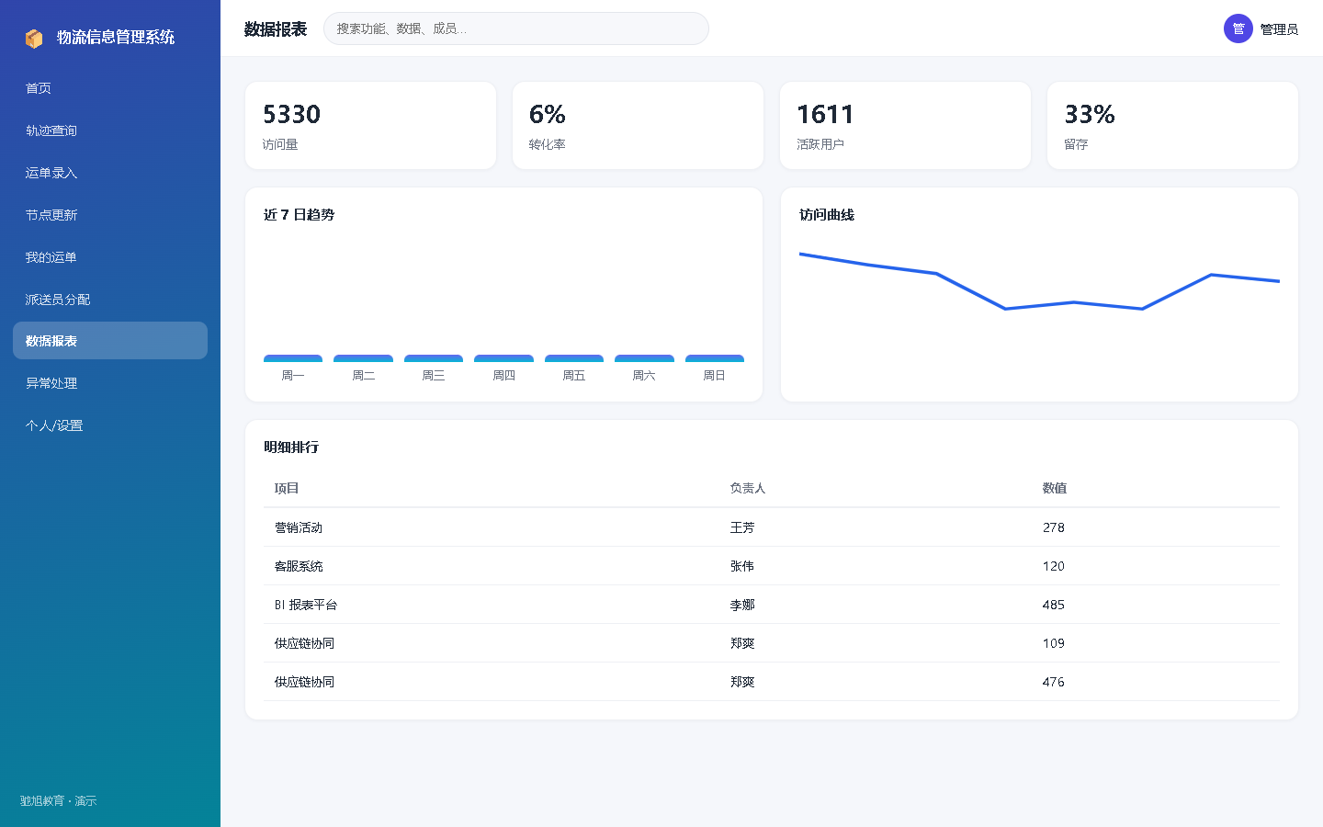The height and width of the screenshot is (827, 1323).
Task: Select the 营销活动 table row
Action: coord(772,527)
